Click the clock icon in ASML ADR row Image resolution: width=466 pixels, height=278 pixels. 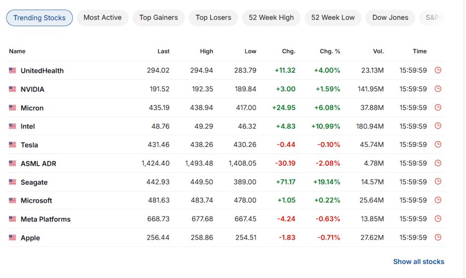coord(438,163)
